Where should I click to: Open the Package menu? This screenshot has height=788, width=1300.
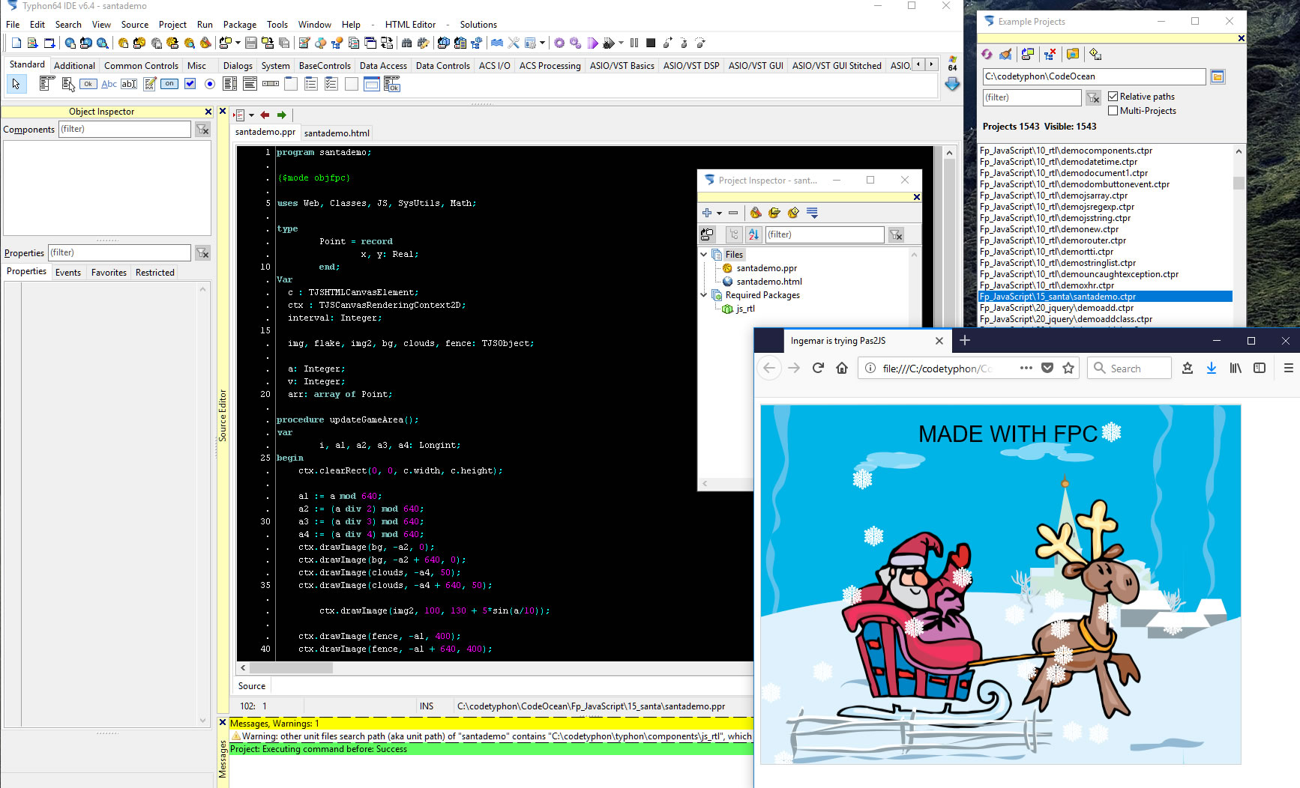coord(239,25)
